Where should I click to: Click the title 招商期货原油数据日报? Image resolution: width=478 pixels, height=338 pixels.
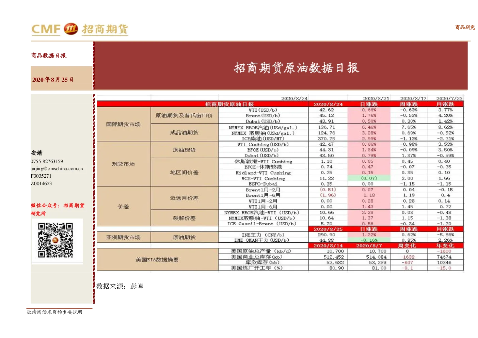click(x=297, y=68)
